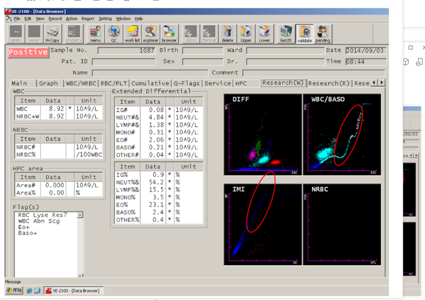The image size is (425, 300).
Task: Click the Auto toolbar icon
Action: point(191,34)
